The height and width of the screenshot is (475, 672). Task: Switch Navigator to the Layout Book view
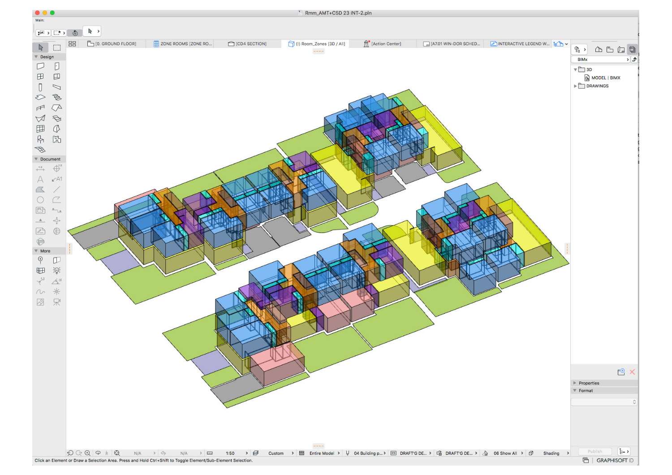tap(620, 50)
